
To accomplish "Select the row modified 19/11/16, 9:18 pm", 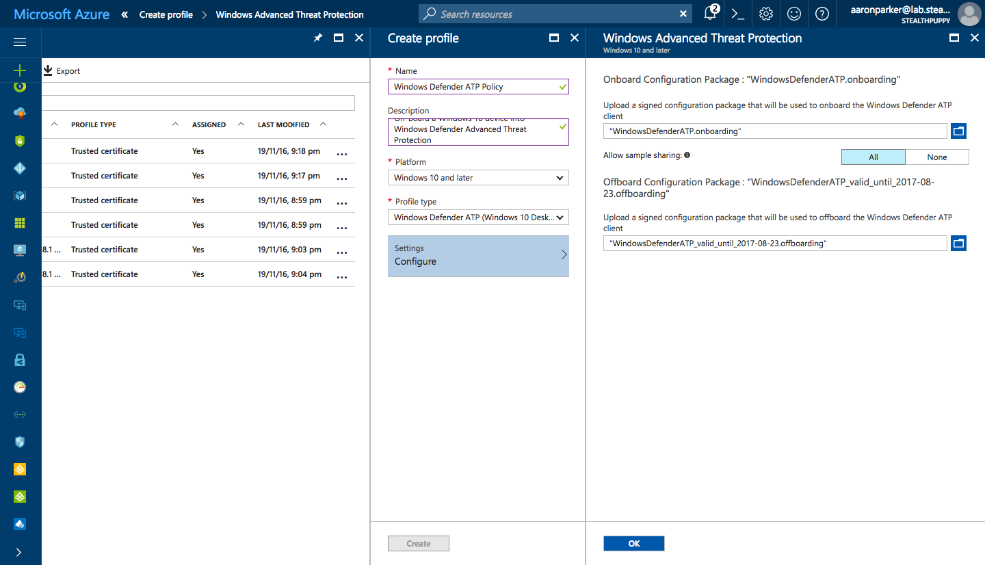I will (198, 151).
